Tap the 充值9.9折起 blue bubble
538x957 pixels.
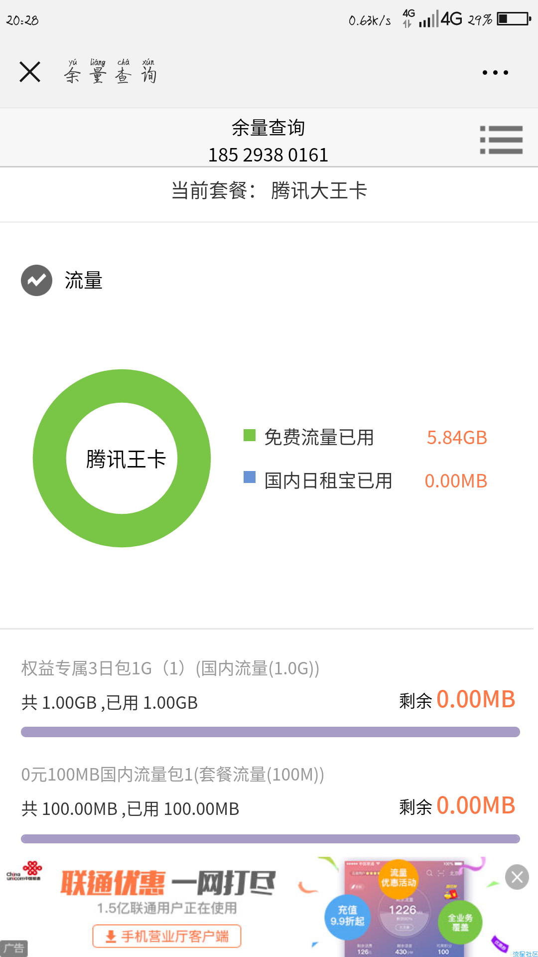coord(348,916)
